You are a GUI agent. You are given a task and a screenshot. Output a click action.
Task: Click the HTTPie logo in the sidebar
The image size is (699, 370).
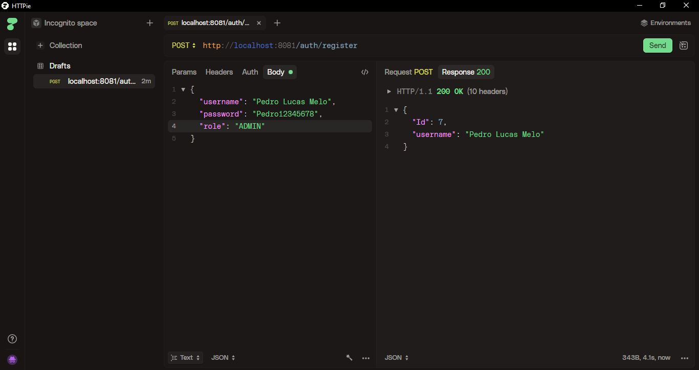(x=12, y=24)
